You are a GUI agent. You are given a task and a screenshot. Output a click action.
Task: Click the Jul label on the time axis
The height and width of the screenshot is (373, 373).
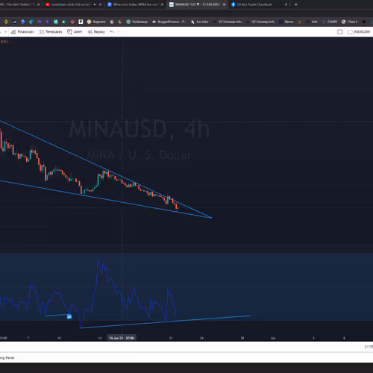pyautogui.click(x=273, y=338)
